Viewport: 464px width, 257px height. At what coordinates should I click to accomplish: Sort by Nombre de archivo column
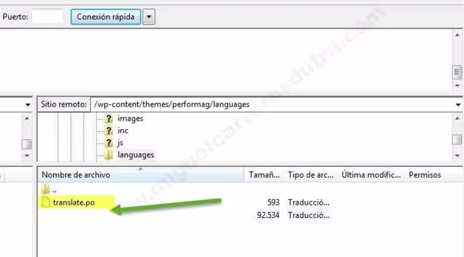141,175
